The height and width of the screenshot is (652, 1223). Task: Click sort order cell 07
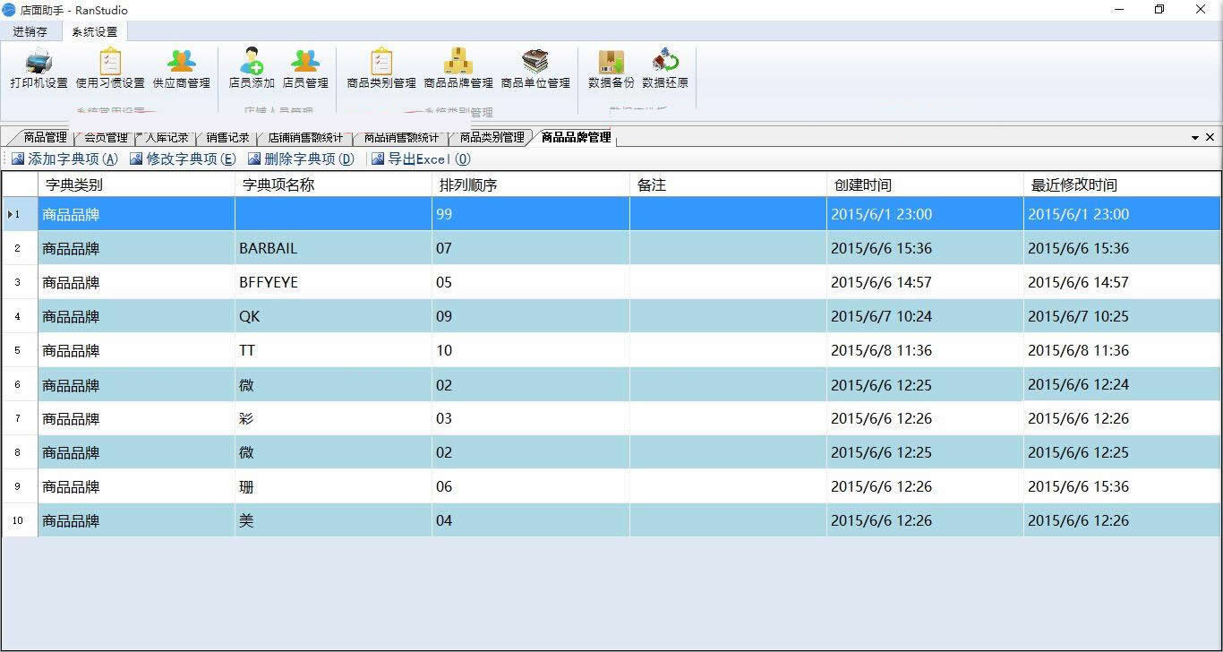[531, 248]
